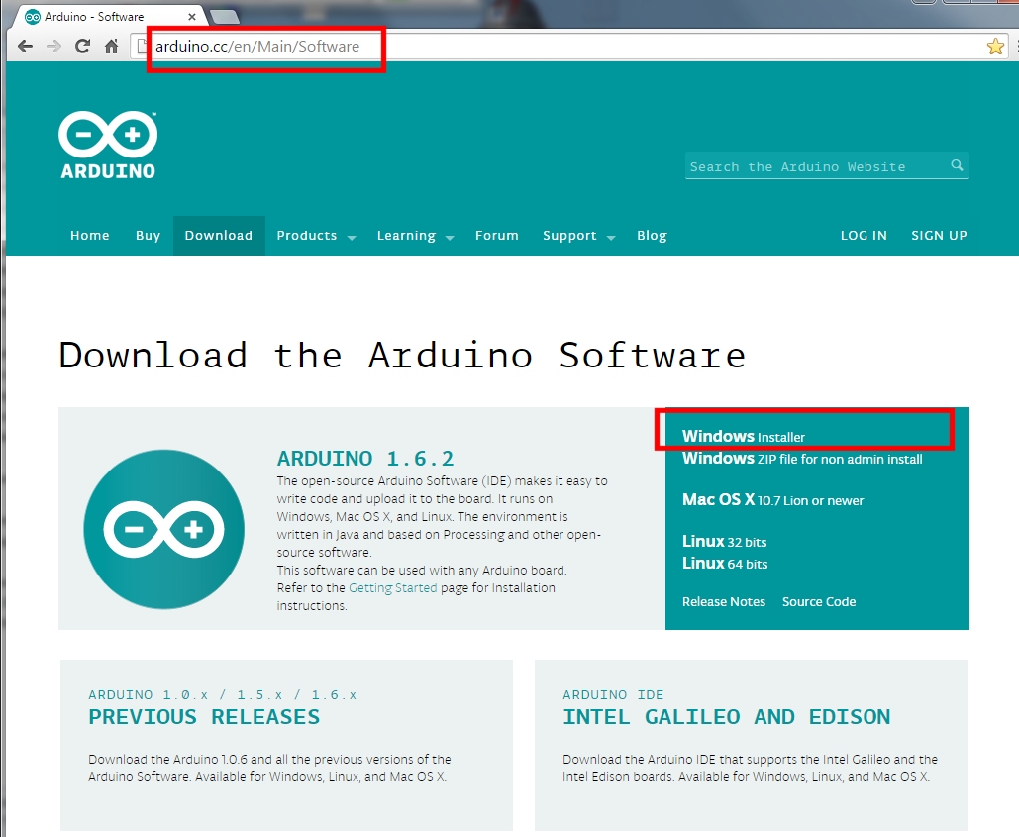Open the Blog menu item

(652, 235)
